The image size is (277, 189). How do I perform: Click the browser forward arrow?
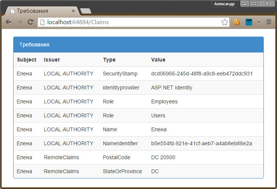pos(19,22)
